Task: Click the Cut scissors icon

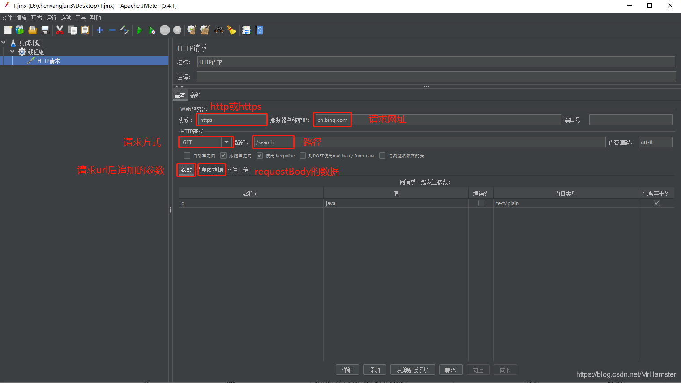Action: click(x=60, y=30)
